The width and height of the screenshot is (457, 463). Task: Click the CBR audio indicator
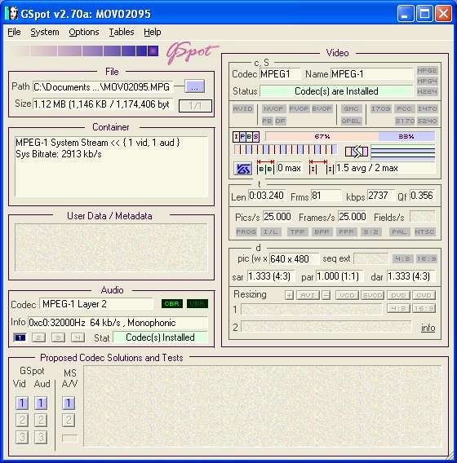pos(171,303)
